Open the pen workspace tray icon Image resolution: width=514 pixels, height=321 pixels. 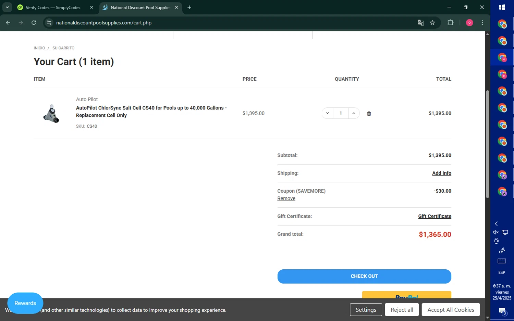pyautogui.click(x=502, y=251)
